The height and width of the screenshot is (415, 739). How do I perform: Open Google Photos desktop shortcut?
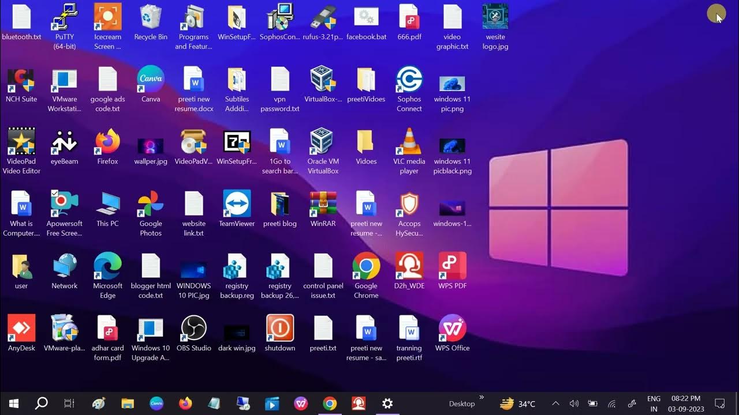151,204
